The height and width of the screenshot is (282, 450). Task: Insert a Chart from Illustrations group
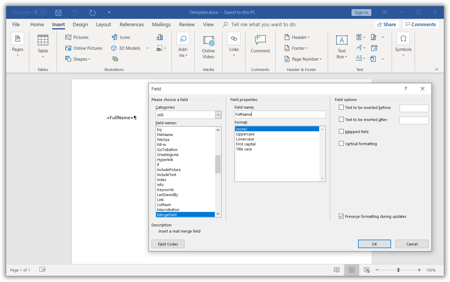(160, 37)
